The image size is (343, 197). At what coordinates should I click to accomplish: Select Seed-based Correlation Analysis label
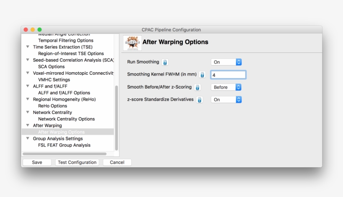[73, 60]
